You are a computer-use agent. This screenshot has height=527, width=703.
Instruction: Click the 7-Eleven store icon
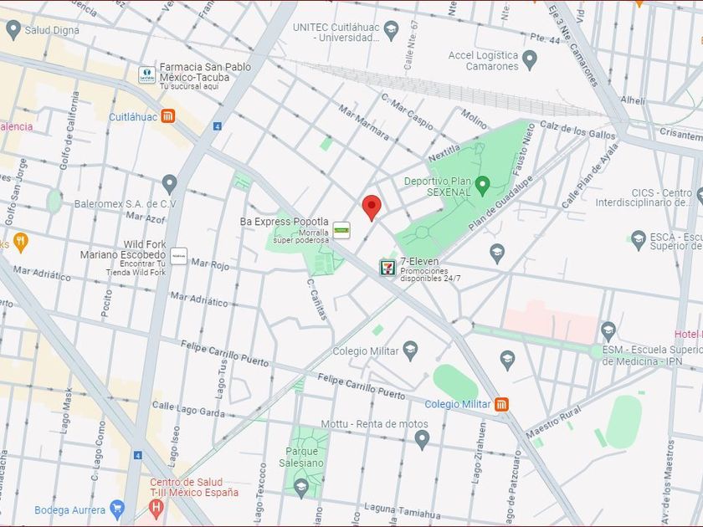pos(387,268)
